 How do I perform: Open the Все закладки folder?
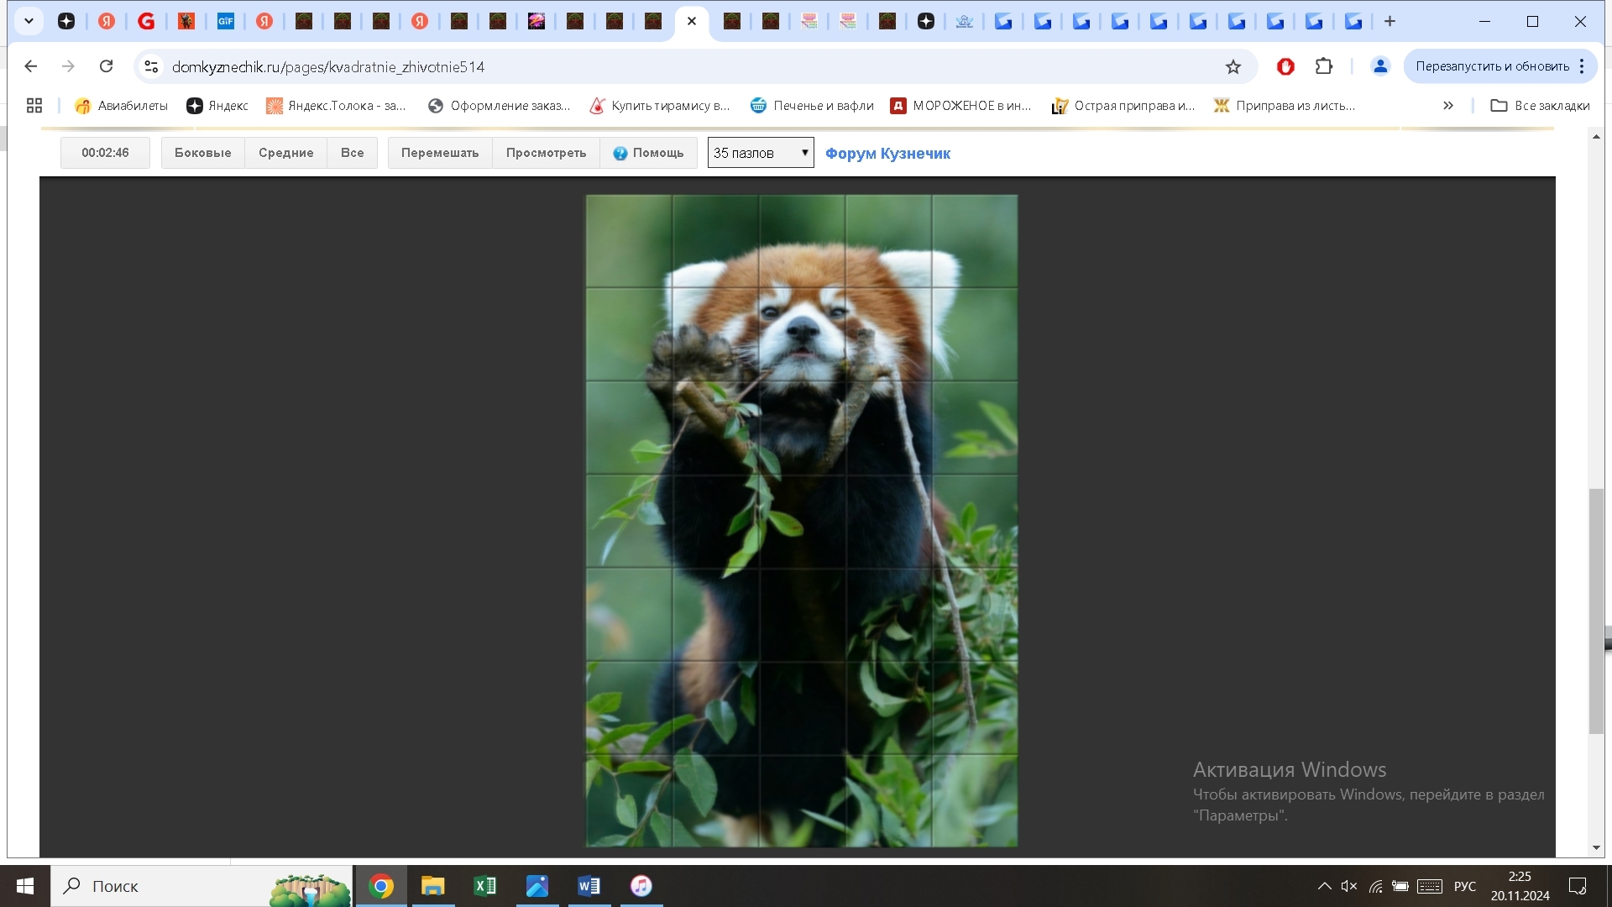(x=1540, y=106)
